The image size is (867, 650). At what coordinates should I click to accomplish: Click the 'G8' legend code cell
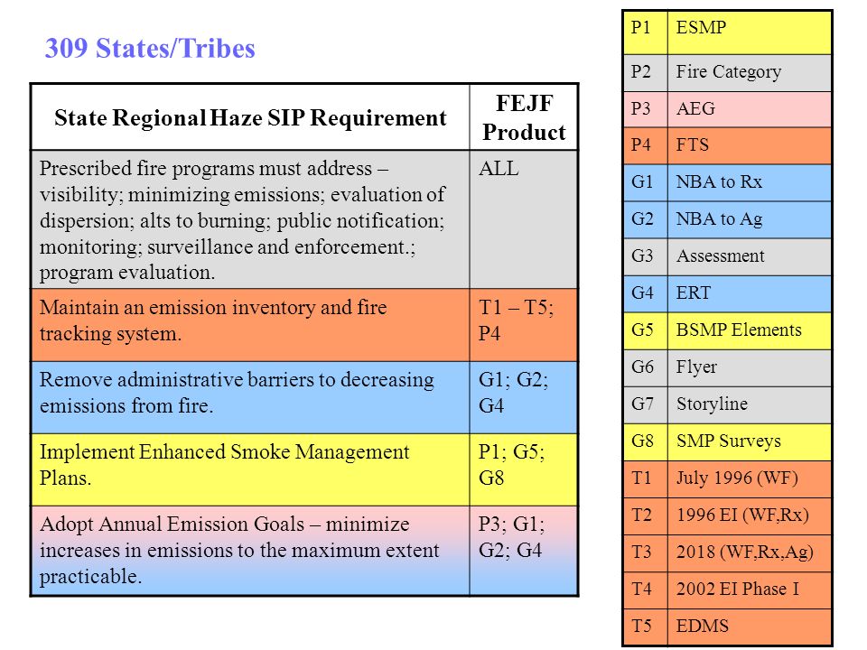[645, 442]
